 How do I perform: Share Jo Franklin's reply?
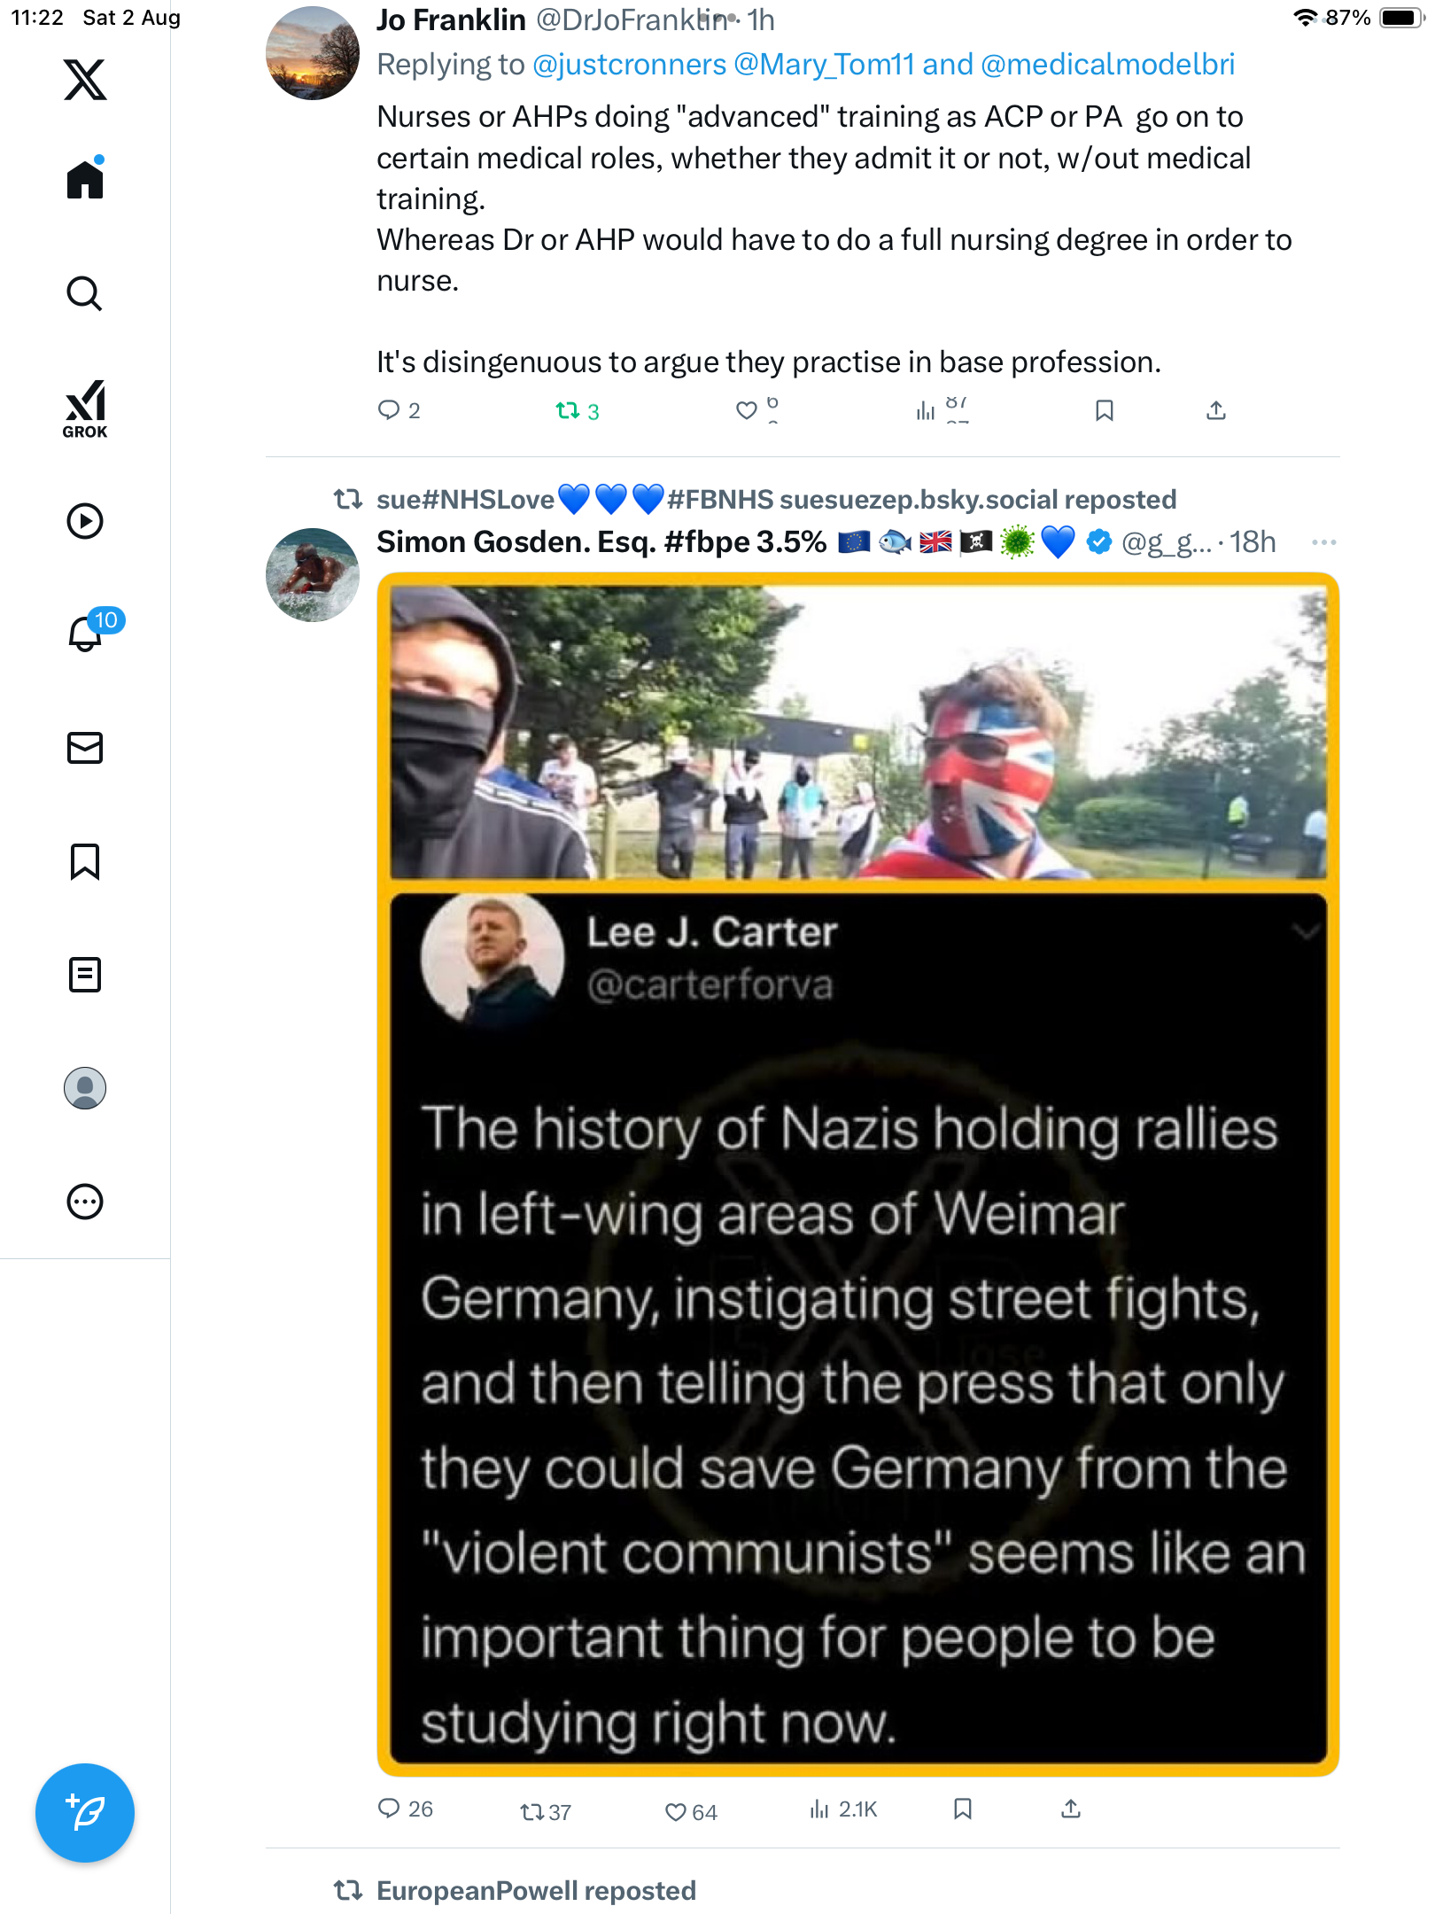(1216, 410)
